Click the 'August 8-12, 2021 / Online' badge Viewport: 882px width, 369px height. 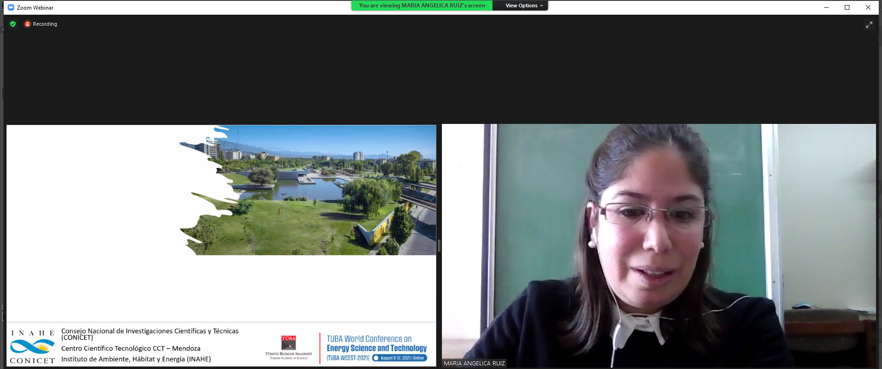pos(400,358)
